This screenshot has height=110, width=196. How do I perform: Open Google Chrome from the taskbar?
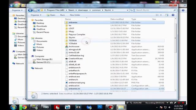[x=24, y=107]
